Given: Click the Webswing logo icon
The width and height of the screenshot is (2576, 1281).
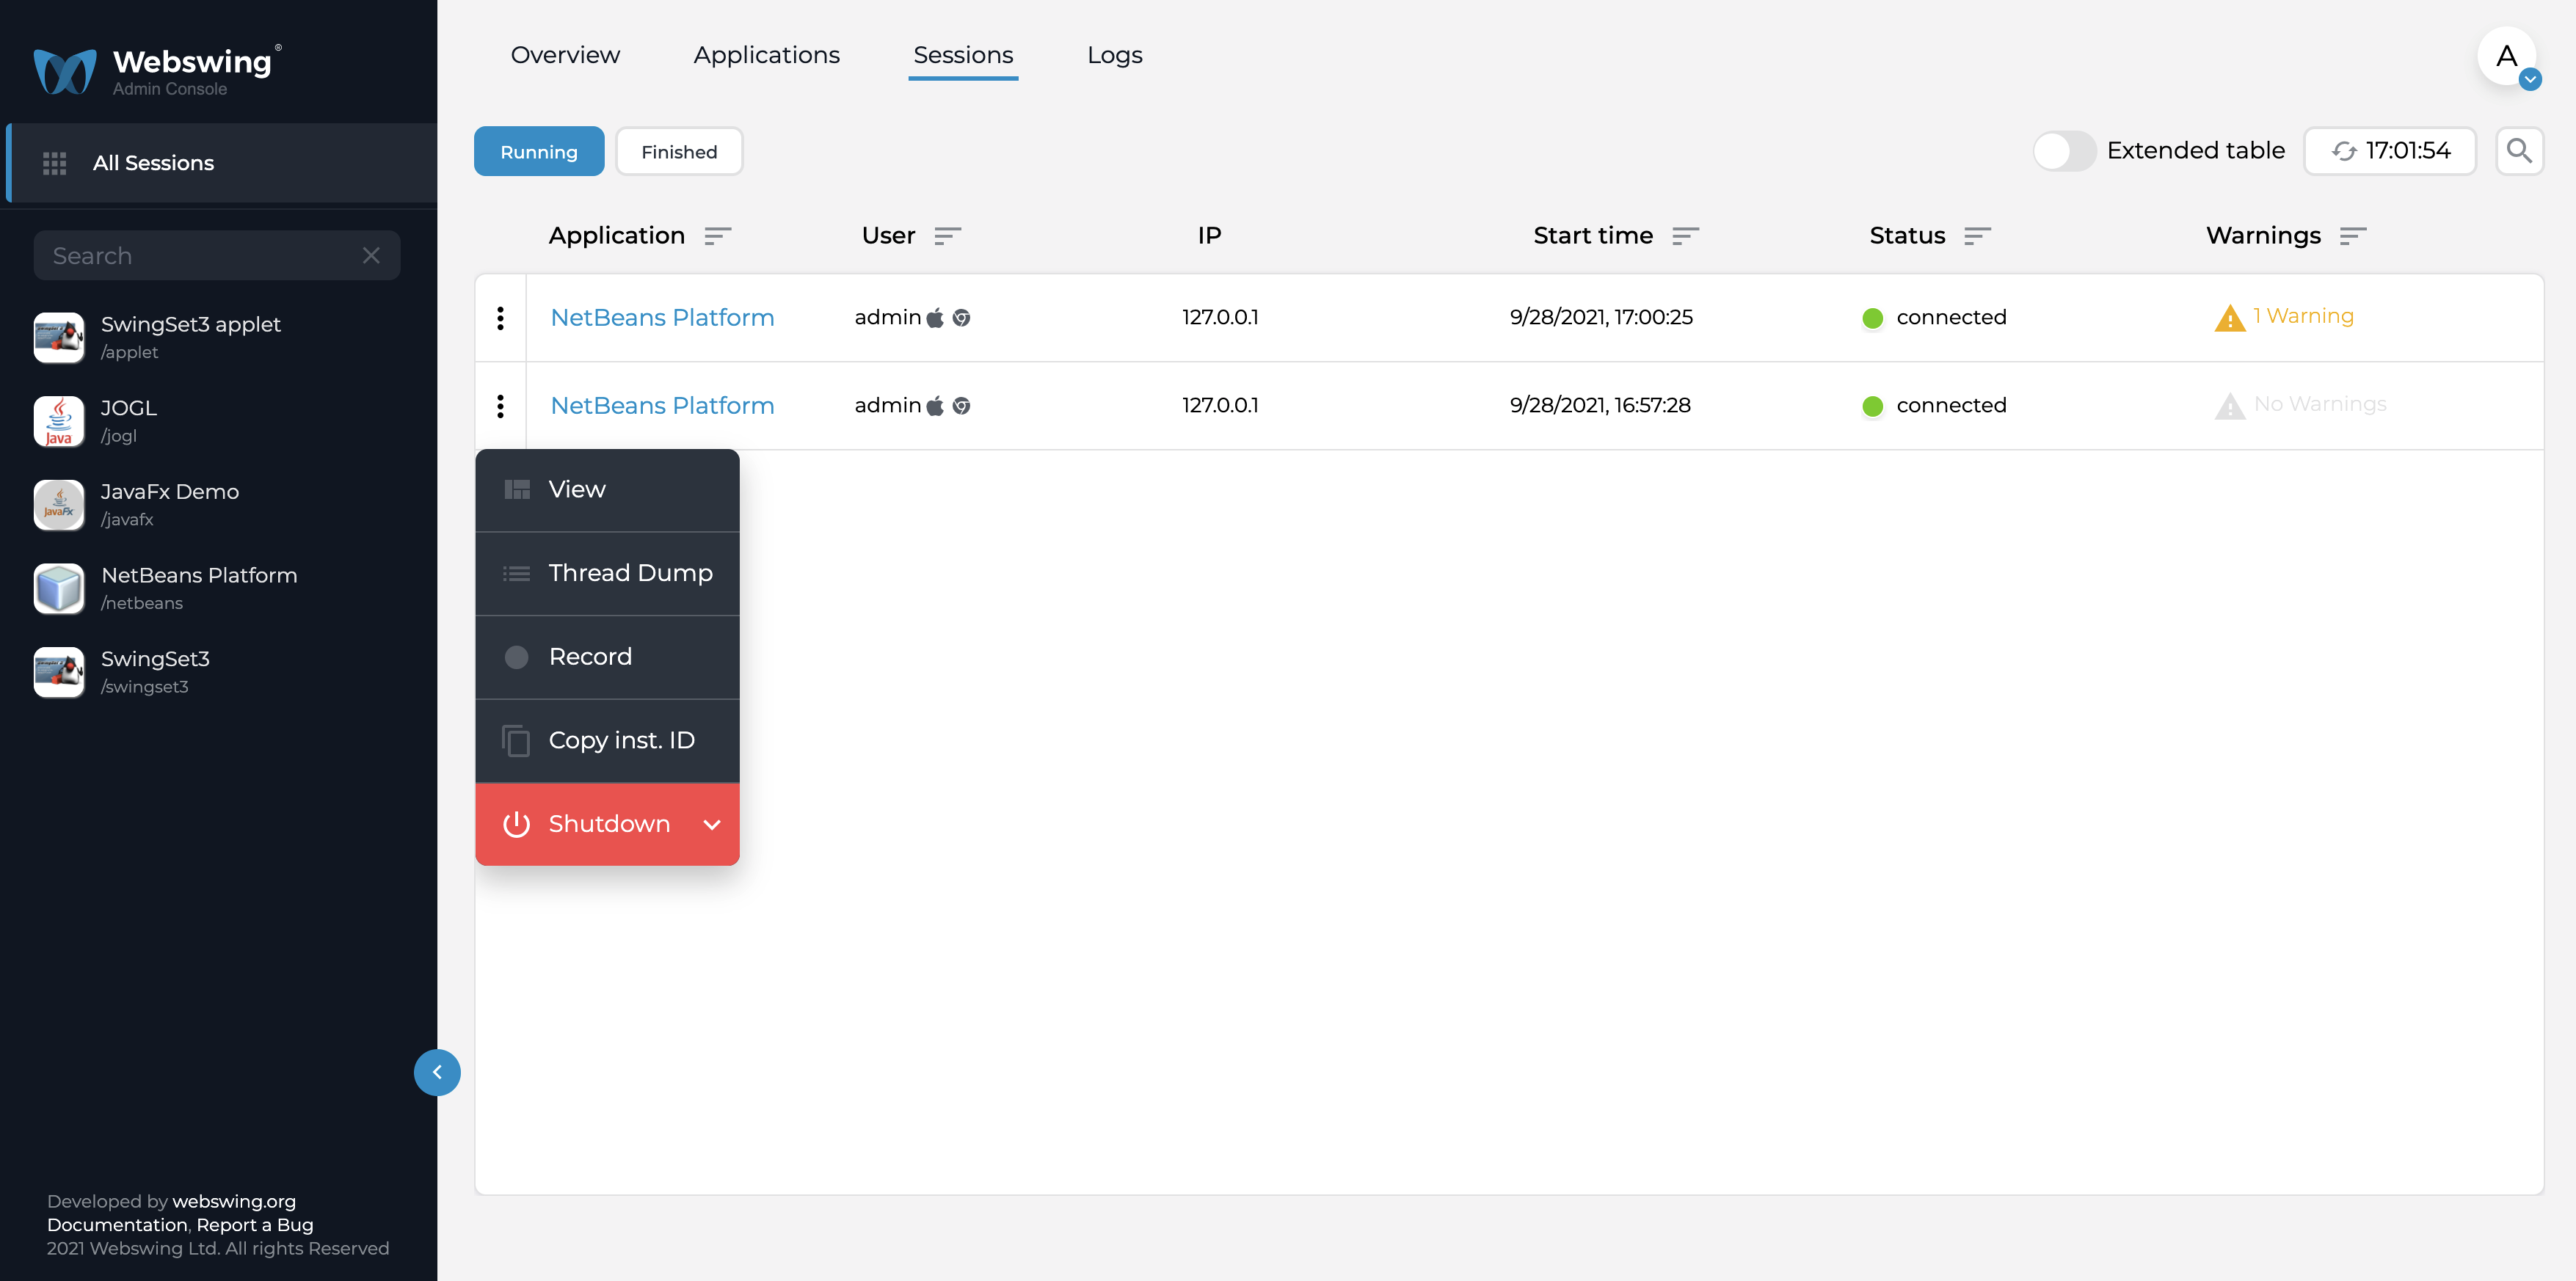Looking at the screenshot, I should (x=65, y=71).
